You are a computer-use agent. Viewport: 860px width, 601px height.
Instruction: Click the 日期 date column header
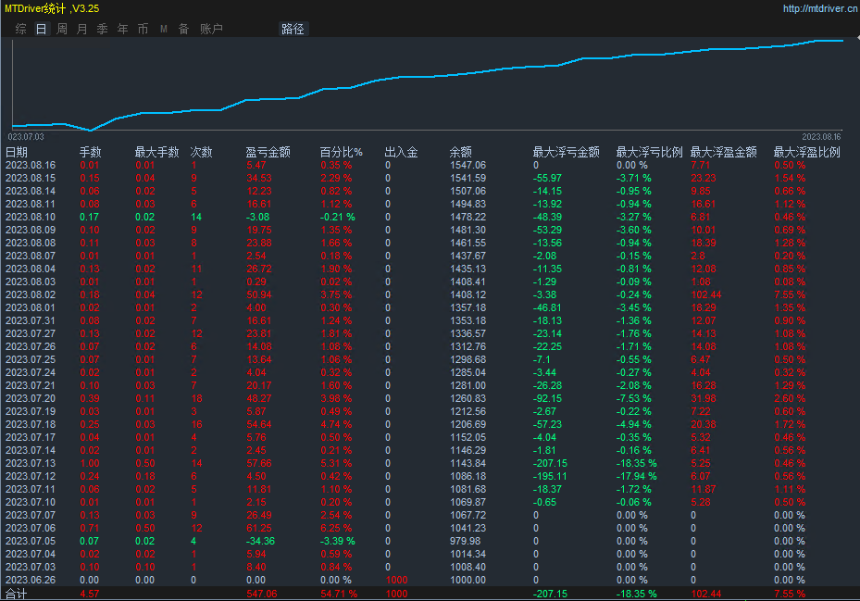pos(17,152)
